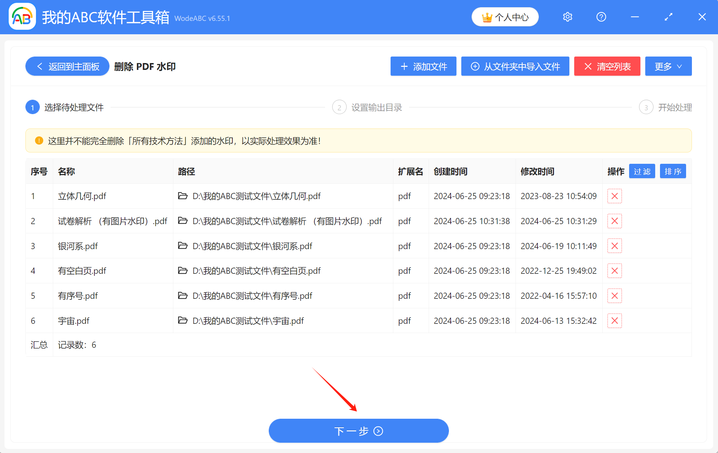This screenshot has width=718, height=453.
Task: Open folder icon for 有序号.pdf path
Action: 183,296
